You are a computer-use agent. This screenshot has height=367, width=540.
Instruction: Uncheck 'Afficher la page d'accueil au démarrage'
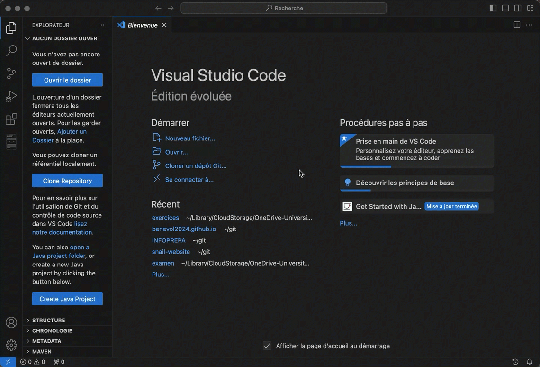(267, 346)
